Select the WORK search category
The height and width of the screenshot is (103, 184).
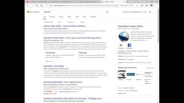click(x=52, y=17)
